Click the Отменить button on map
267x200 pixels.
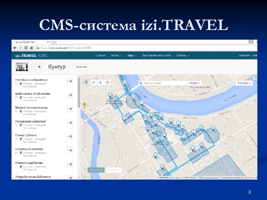[113, 170]
